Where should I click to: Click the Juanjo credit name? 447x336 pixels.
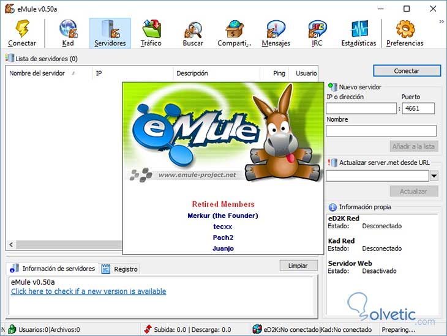tap(223, 248)
